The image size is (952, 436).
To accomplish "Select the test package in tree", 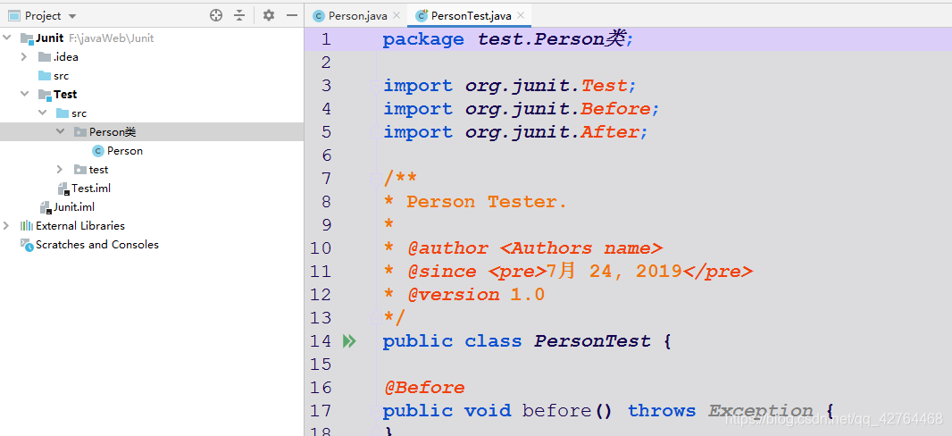I will [98, 170].
